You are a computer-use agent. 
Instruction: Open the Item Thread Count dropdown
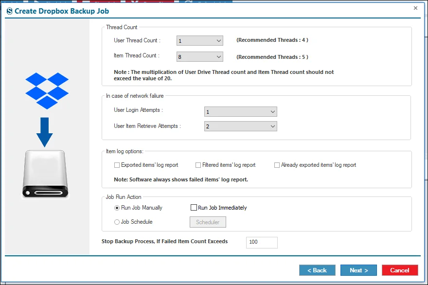click(x=200, y=57)
